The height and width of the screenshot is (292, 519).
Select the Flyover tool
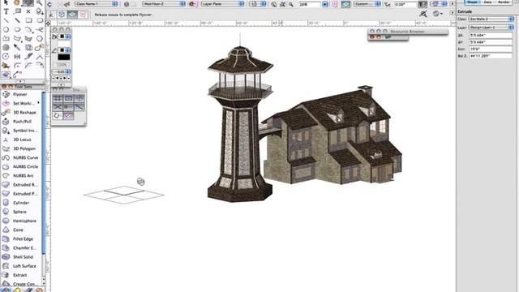[x=19, y=94]
